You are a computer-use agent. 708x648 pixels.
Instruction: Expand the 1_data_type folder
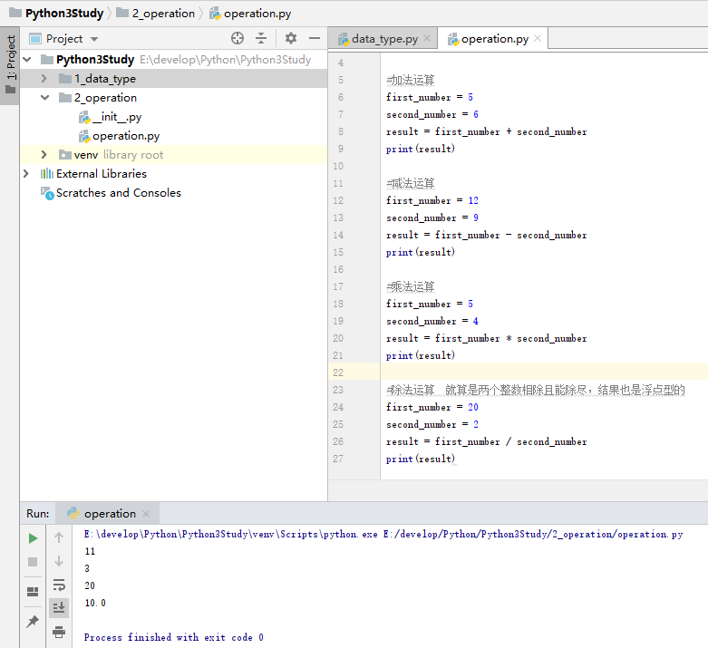[44, 79]
